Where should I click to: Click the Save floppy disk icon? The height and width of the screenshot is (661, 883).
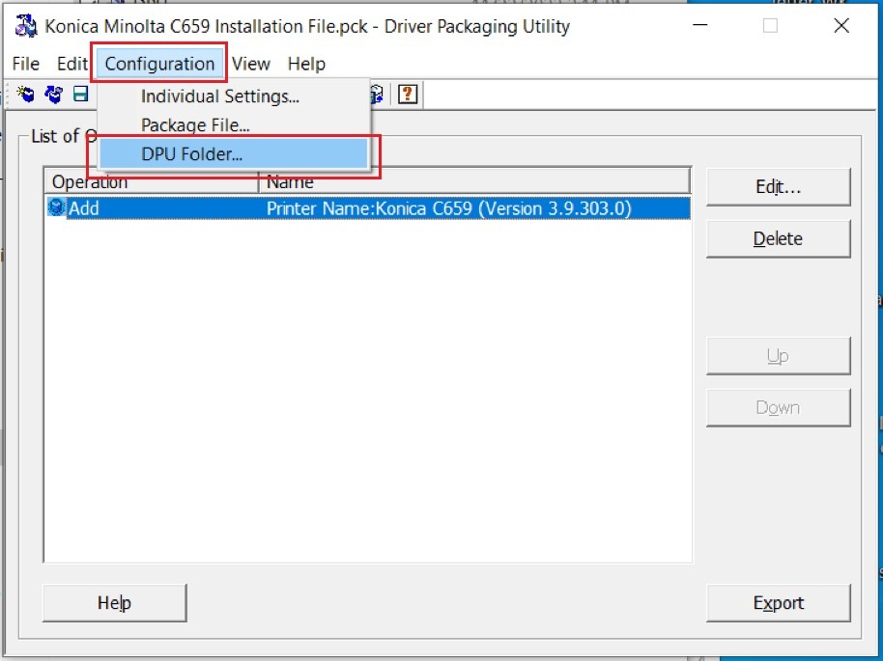click(x=80, y=94)
